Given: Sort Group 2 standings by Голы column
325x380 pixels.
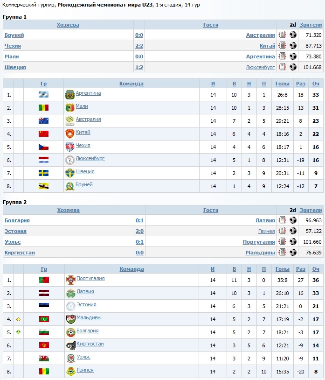Looking at the screenshot, I should tap(282, 269).
